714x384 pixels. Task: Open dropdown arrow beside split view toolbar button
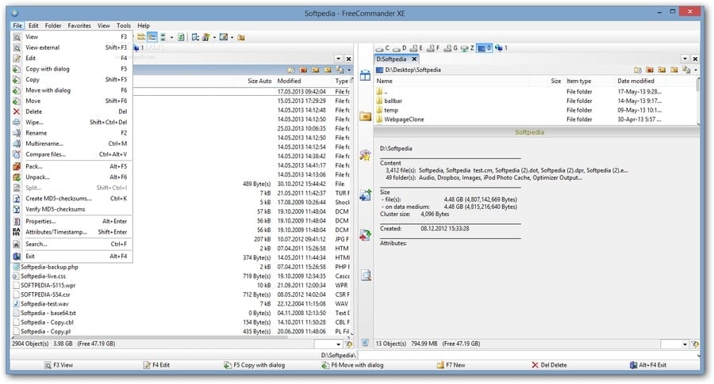click(x=171, y=38)
